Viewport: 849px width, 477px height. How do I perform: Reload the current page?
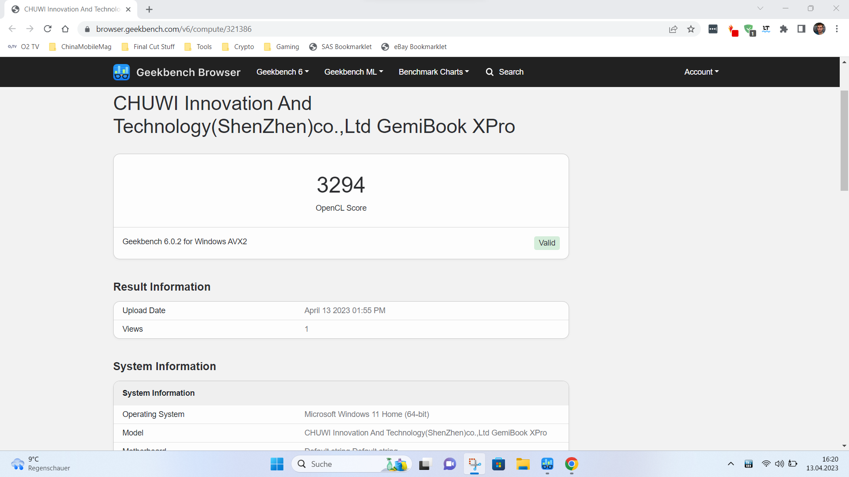(x=47, y=29)
